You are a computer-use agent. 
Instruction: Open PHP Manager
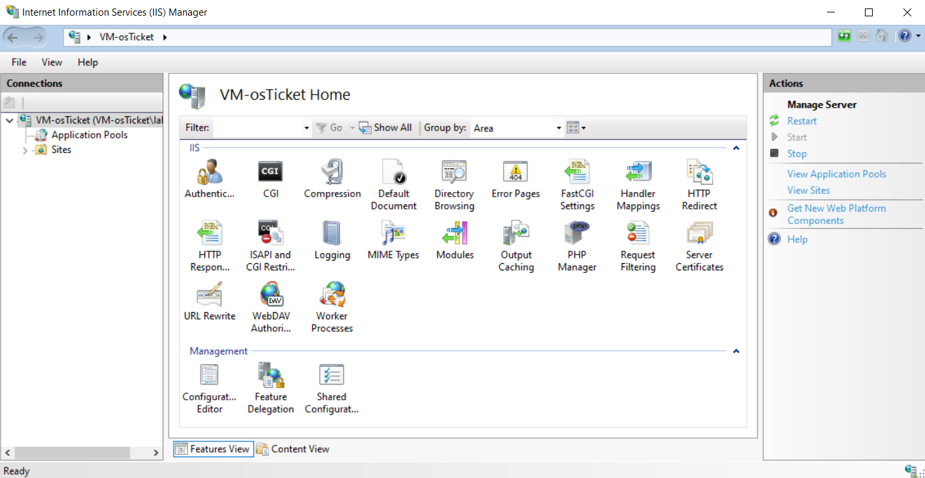pyautogui.click(x=577, y=247)
